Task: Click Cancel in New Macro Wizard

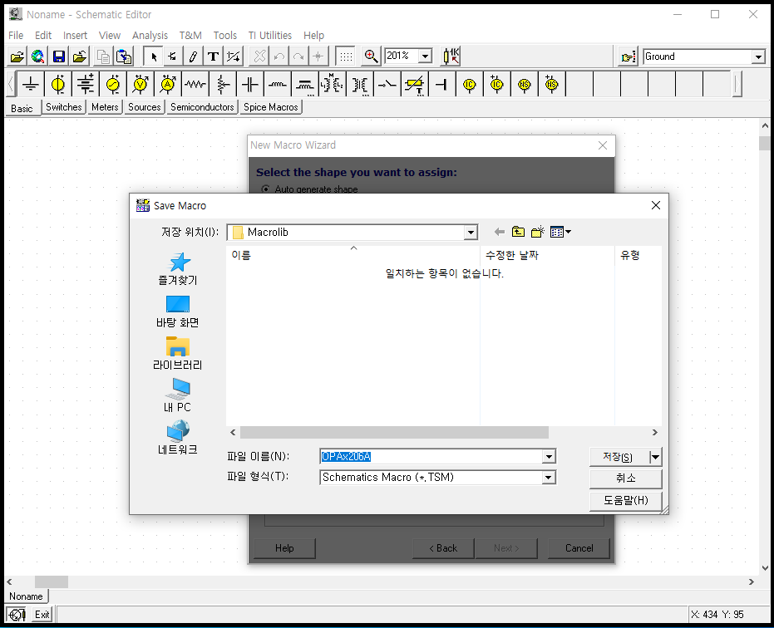Action: tap(579, 548)
